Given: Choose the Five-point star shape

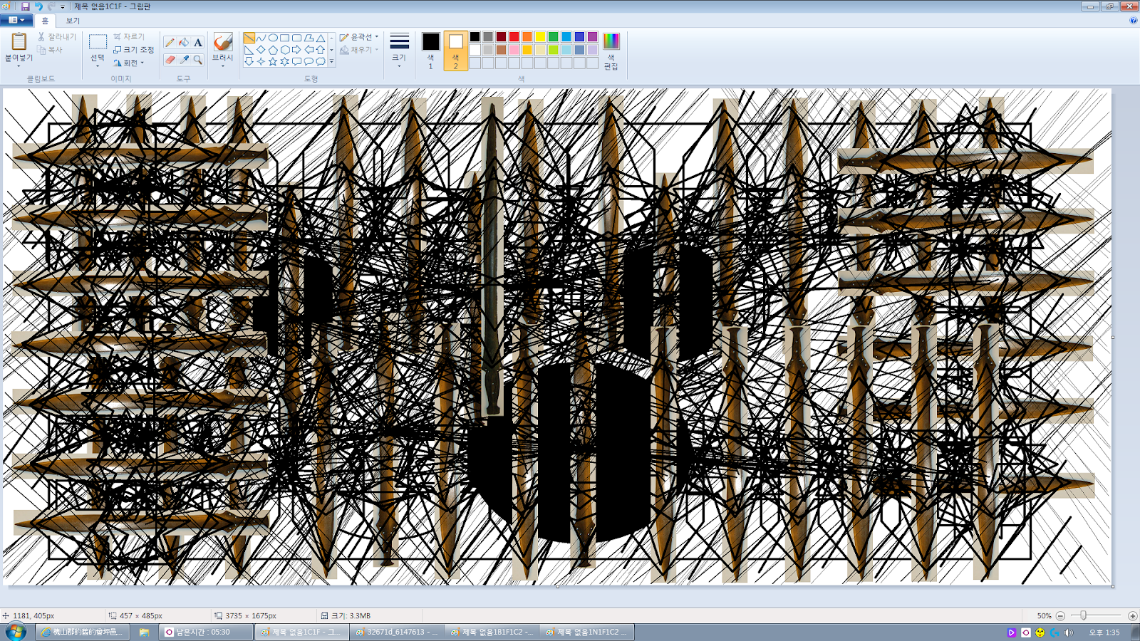Looking at the screenshot, I should coord(273,61).
